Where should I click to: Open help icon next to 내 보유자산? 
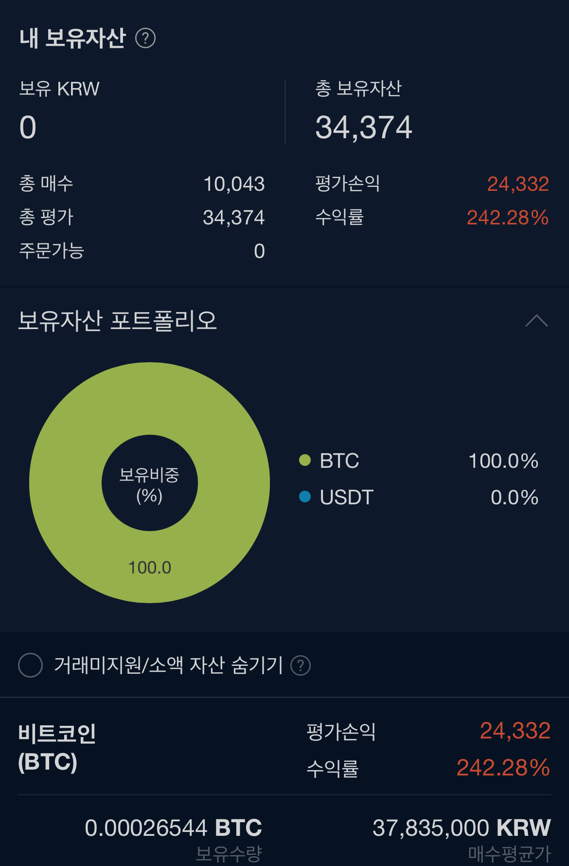[145, 38]
